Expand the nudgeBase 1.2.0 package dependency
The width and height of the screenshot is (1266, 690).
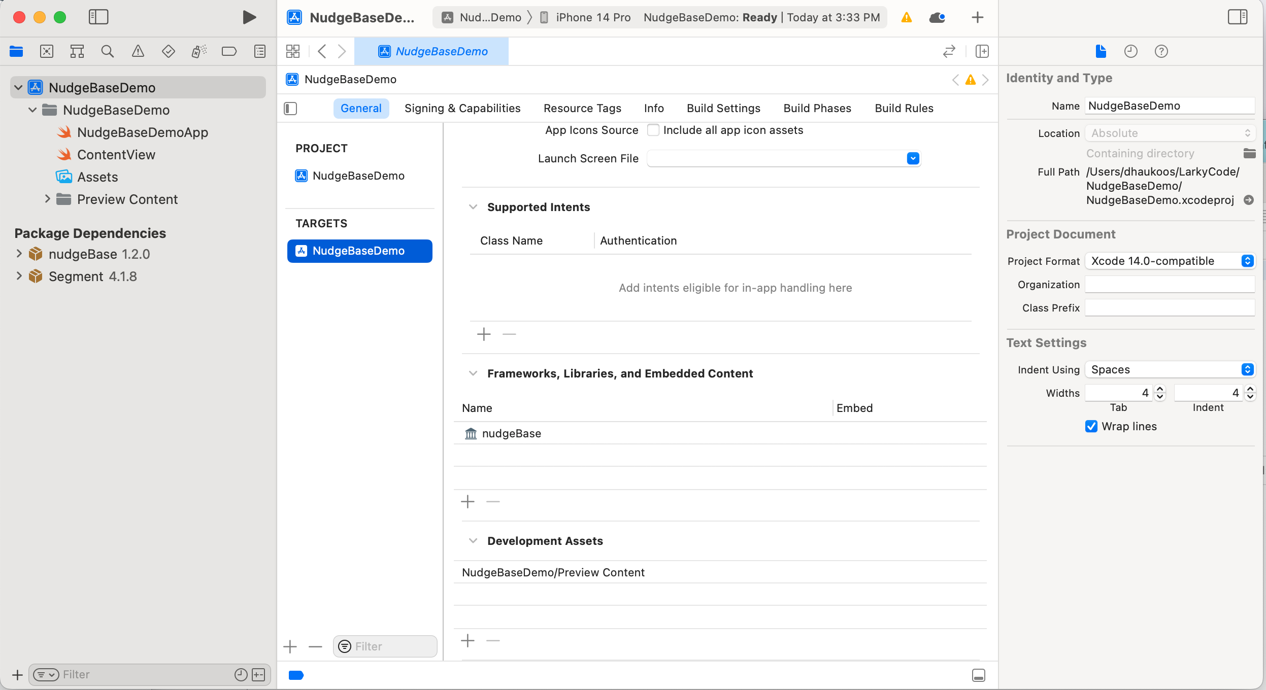[x=19, y=254]
